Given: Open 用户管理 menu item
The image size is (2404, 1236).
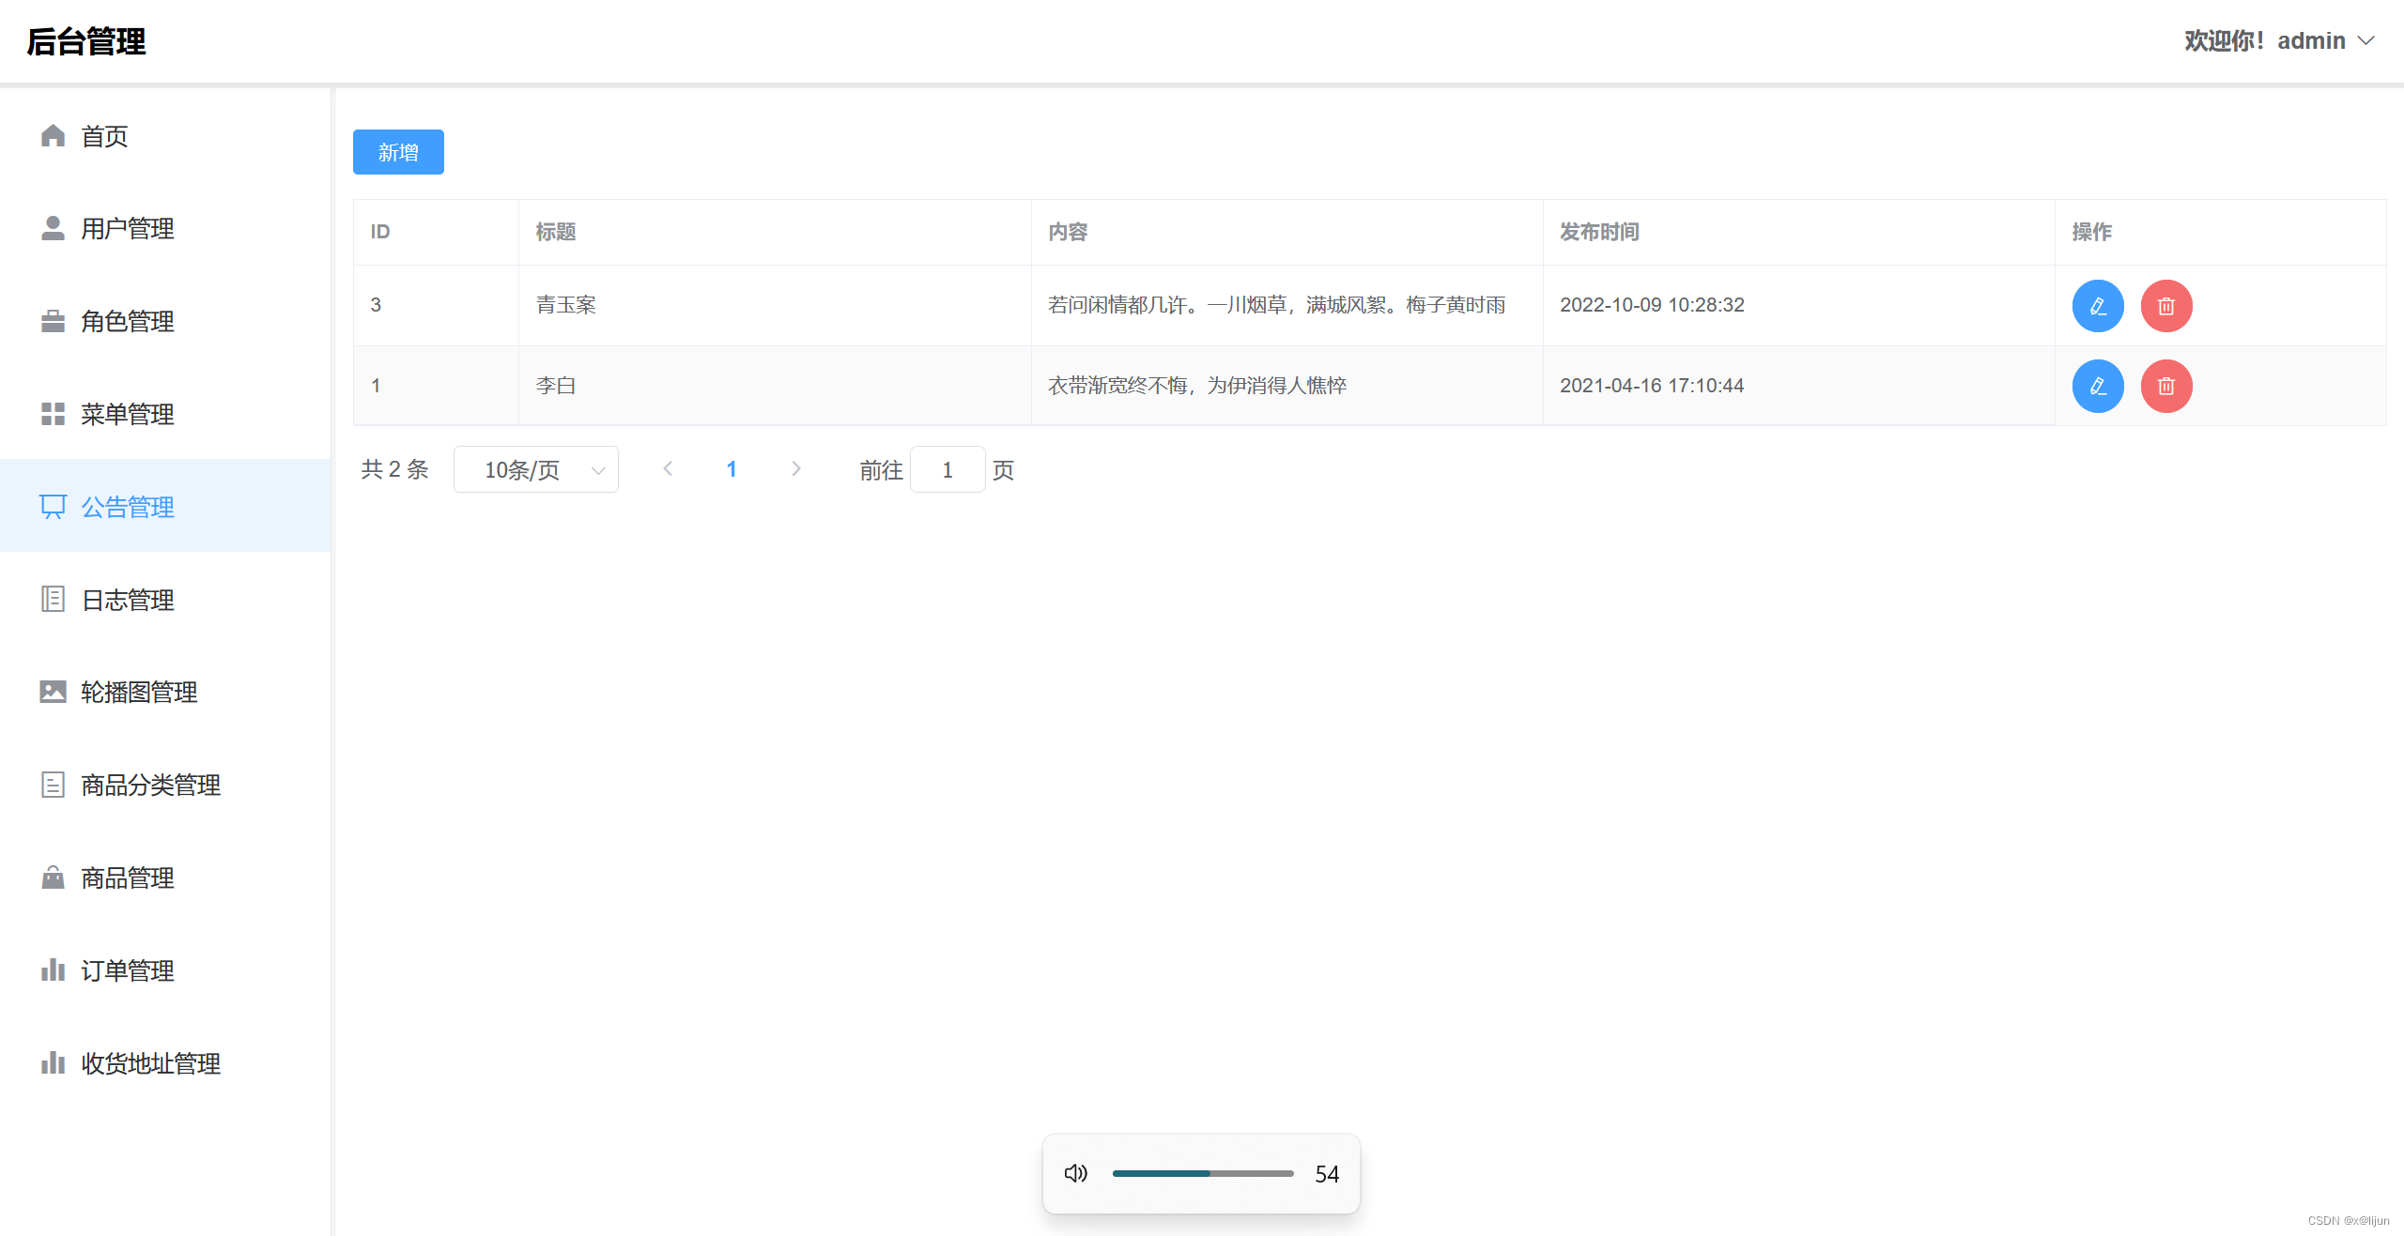Looking at the screenshot, I should click(x=165, y=228).
